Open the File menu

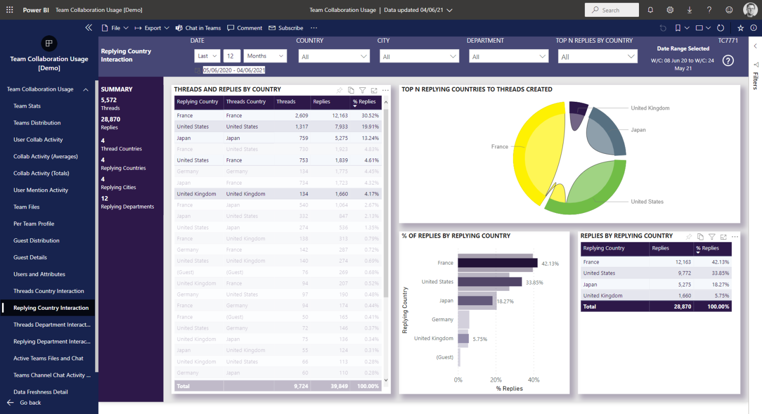pyautogui.click(x=115, y=28)
